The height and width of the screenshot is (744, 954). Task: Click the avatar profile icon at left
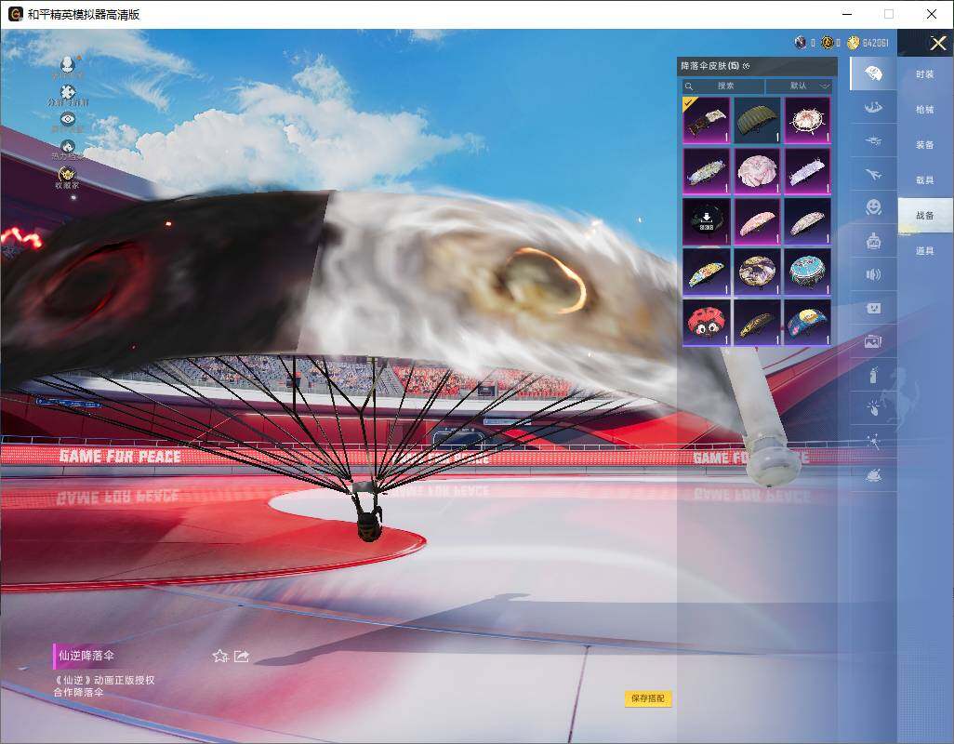[68, 63]
